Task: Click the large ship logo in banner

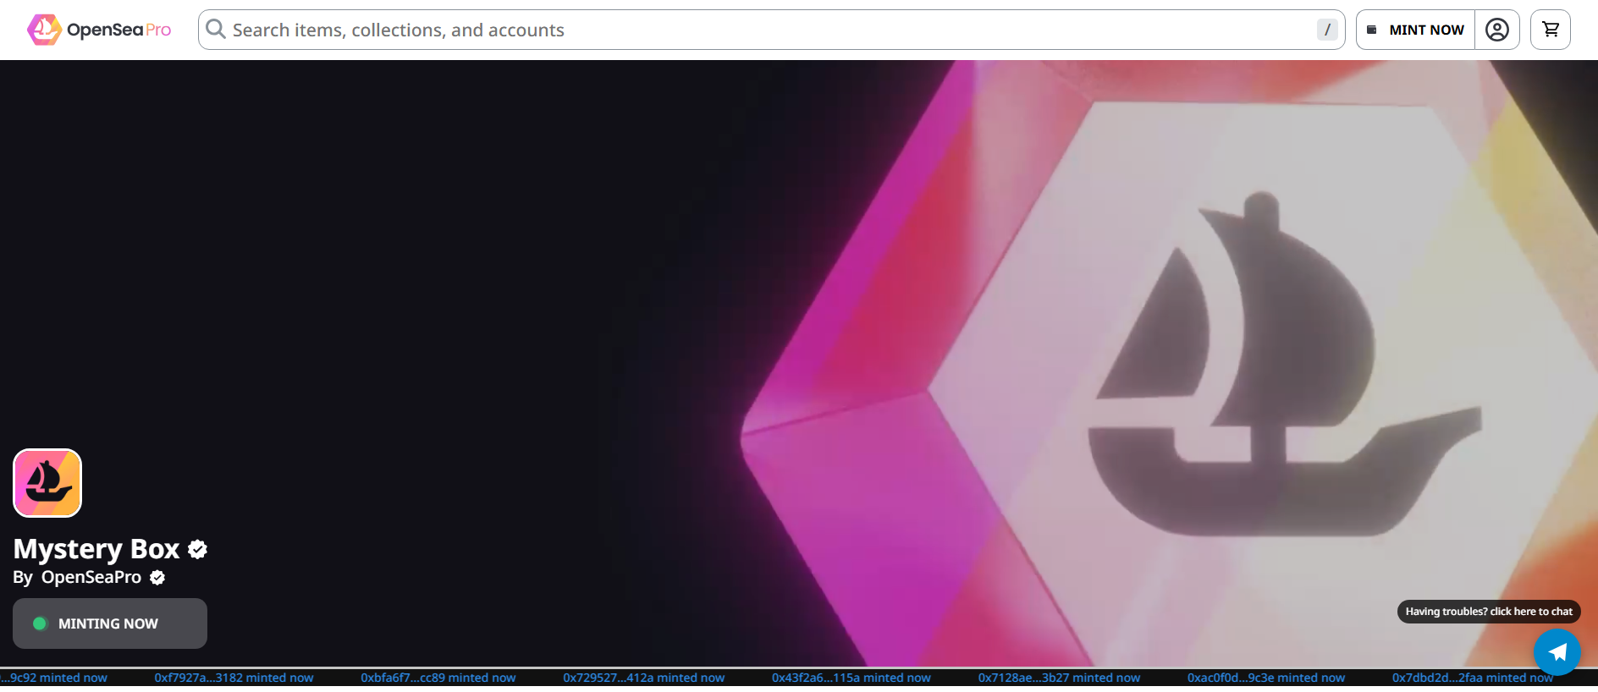Action: (x=1284, y=365)
